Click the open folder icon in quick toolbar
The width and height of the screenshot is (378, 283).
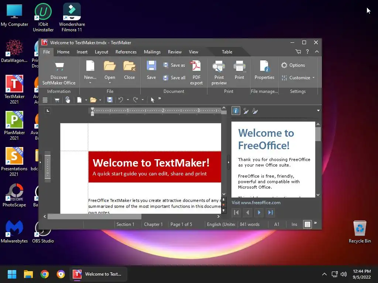tap(93, 100)
